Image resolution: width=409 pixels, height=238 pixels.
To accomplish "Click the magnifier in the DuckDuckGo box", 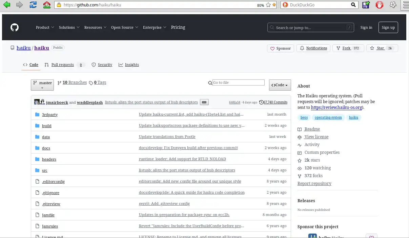I will click(353, 5).
